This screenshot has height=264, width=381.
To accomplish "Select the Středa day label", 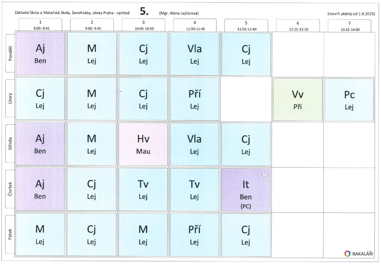I will [10, 144].
